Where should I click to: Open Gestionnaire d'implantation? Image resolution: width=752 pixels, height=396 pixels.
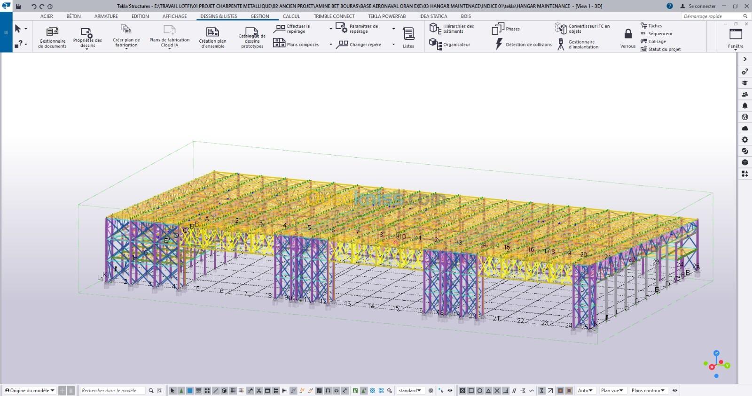point(578,45)
